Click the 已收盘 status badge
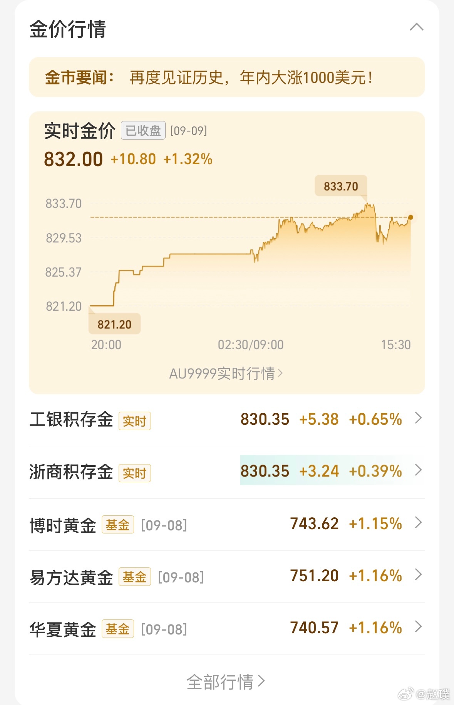This screenshot has width=454, height=705. pyautogui.click(x=143, y=130)
